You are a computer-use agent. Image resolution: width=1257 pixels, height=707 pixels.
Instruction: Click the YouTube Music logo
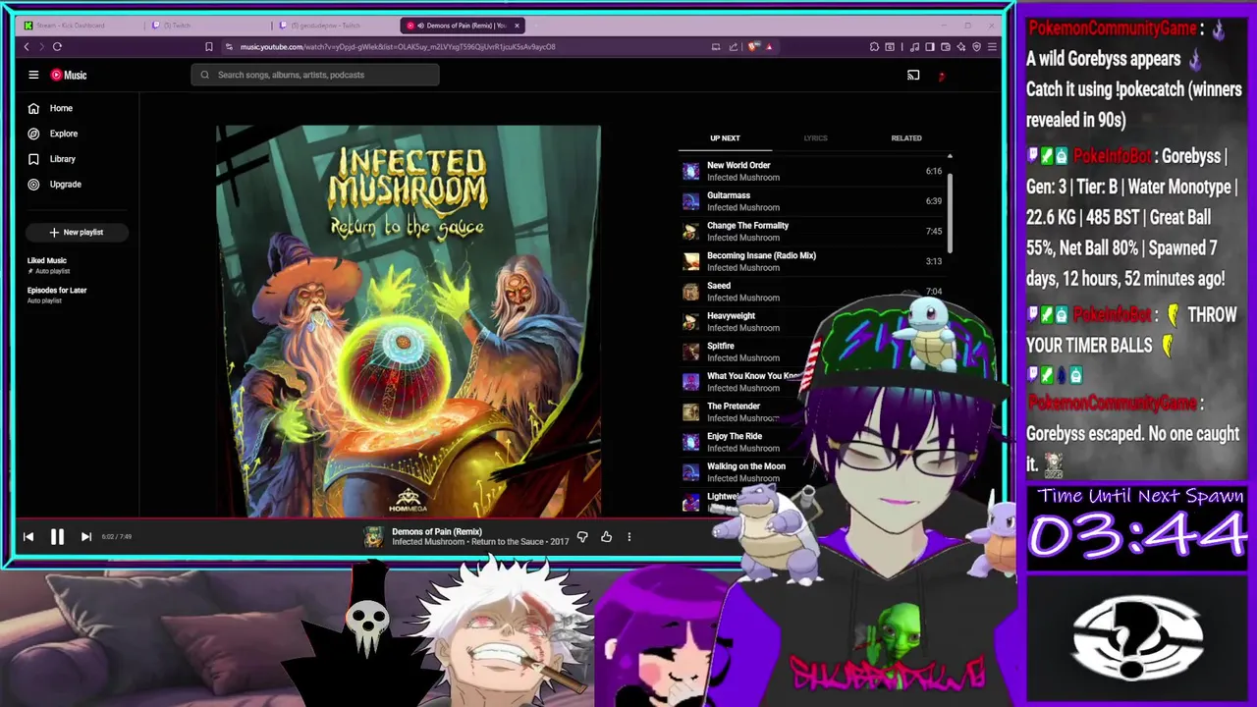point(69,75)
